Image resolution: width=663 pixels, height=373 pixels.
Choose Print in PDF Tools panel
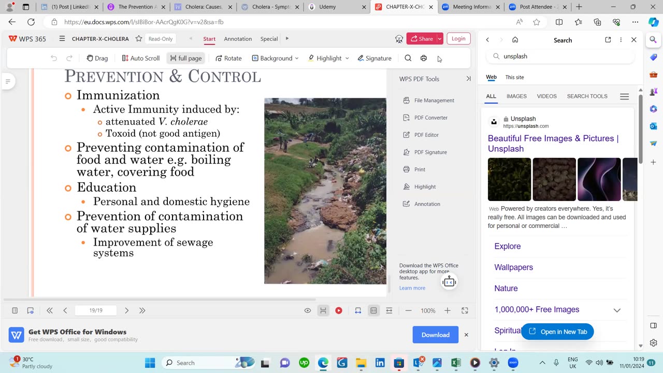[414, 169]
